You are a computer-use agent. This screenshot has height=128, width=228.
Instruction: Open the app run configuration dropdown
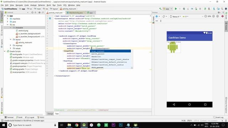[167, 9]
